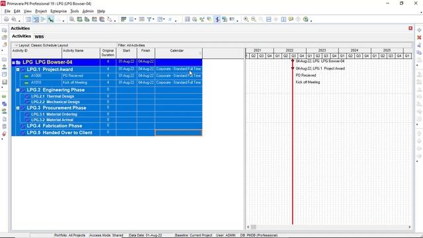The image size is (423, 238).
Task: Switch to the WBS tab
Action: [x=39, y=37]
